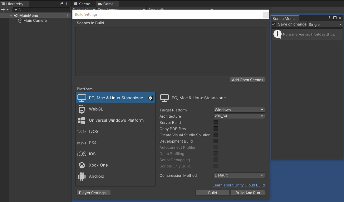Open the Compression Method dropdown
344x202 pixels.
click(239, 175)
